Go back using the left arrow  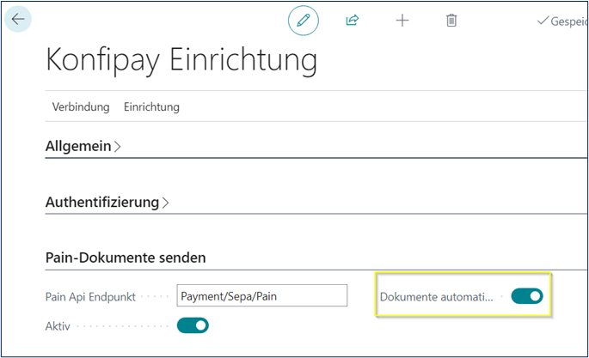click(x=18, y=19)
